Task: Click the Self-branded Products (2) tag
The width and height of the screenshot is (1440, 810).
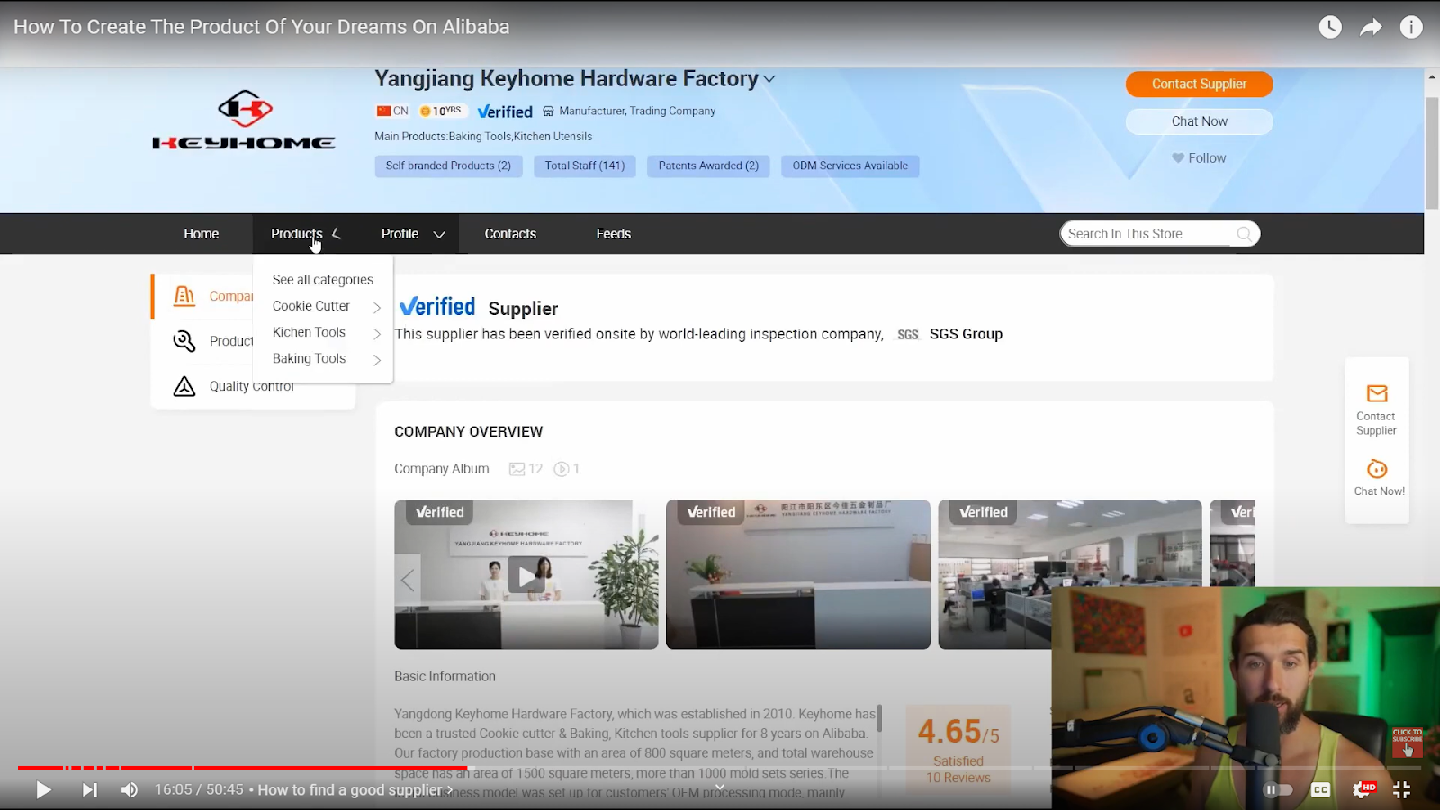Action: 448,166
